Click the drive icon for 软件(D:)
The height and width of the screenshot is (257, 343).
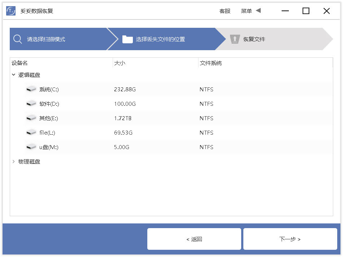31,104
